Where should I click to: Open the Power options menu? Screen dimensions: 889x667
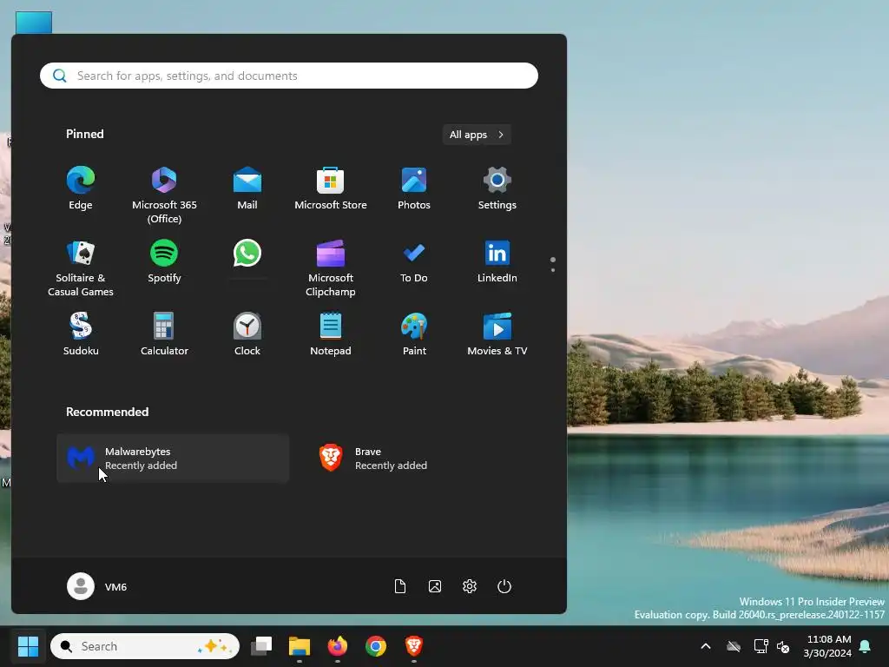point(504,586)
